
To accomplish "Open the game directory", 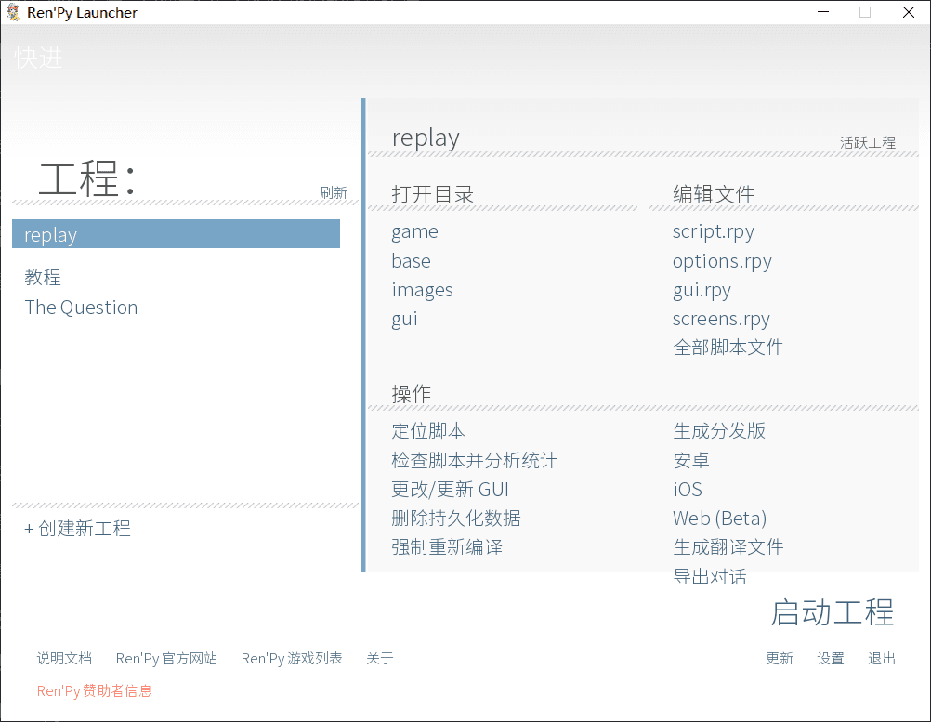I will tap(414, 231).
